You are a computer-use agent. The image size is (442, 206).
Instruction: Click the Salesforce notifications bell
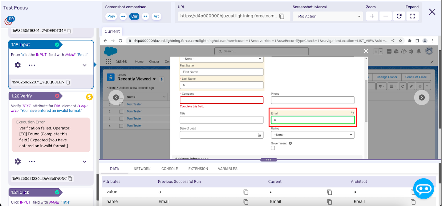click(x=420, y=51)
